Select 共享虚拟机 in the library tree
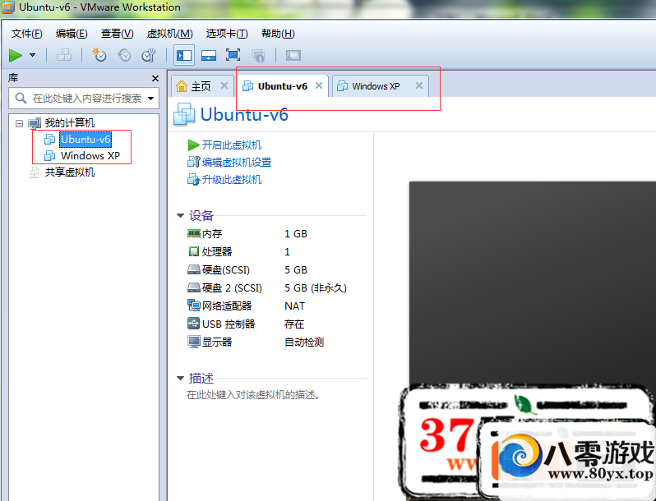 coord(69,172)
